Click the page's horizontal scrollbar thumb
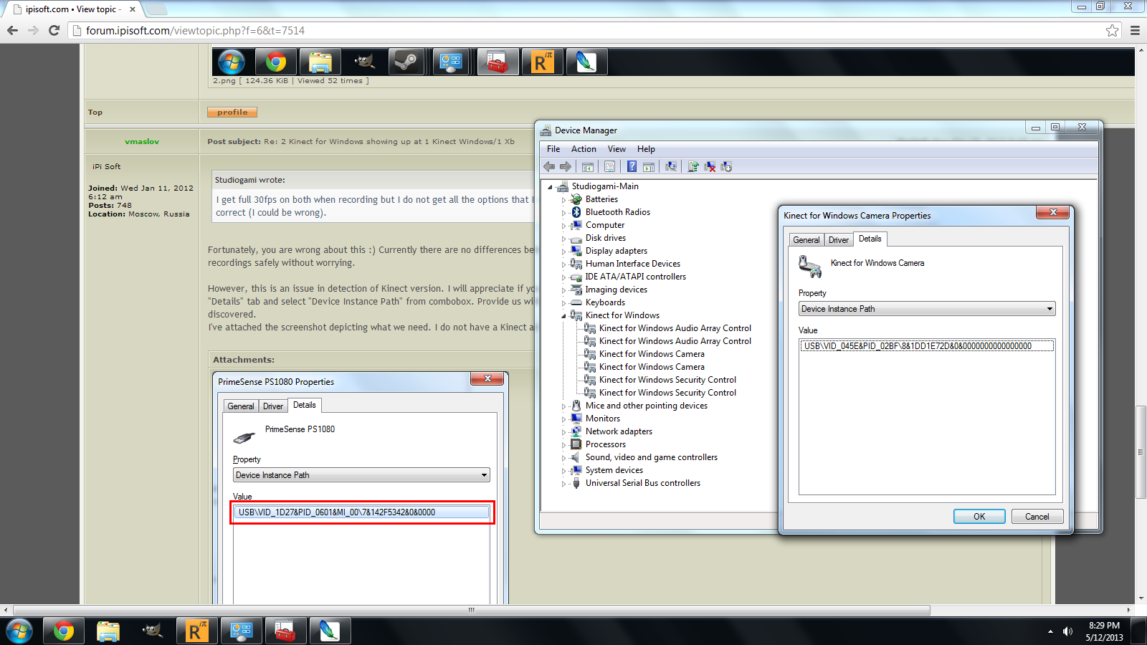This screenshot has height=645, width=1147. click(x=471, y=611)
